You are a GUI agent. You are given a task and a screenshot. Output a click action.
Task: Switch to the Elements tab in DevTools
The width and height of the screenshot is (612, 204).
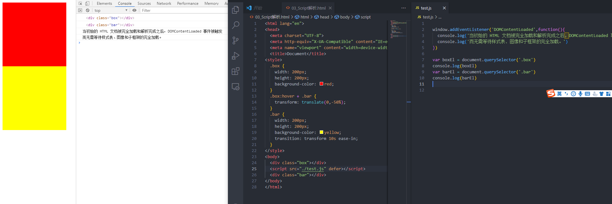(x=104, y=4)
